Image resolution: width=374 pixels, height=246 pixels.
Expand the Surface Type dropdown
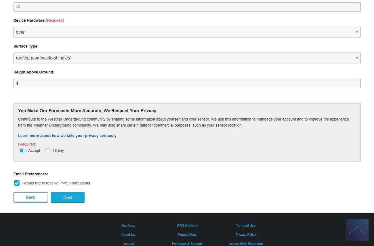187,58
